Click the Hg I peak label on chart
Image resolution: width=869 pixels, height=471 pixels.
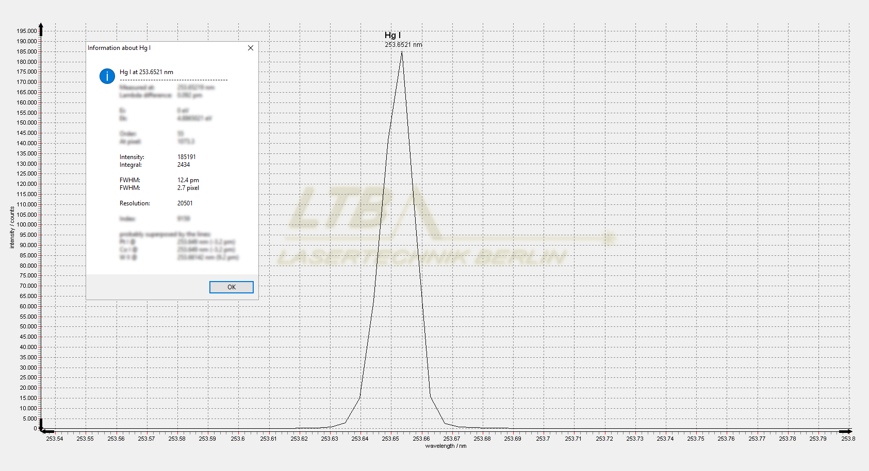(392, 35)
